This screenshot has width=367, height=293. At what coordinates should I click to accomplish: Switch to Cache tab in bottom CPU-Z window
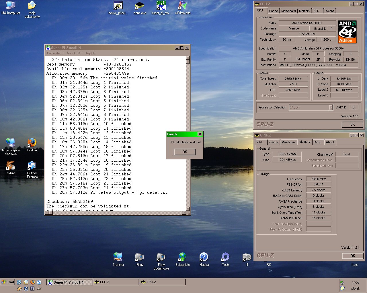point(274,142)
